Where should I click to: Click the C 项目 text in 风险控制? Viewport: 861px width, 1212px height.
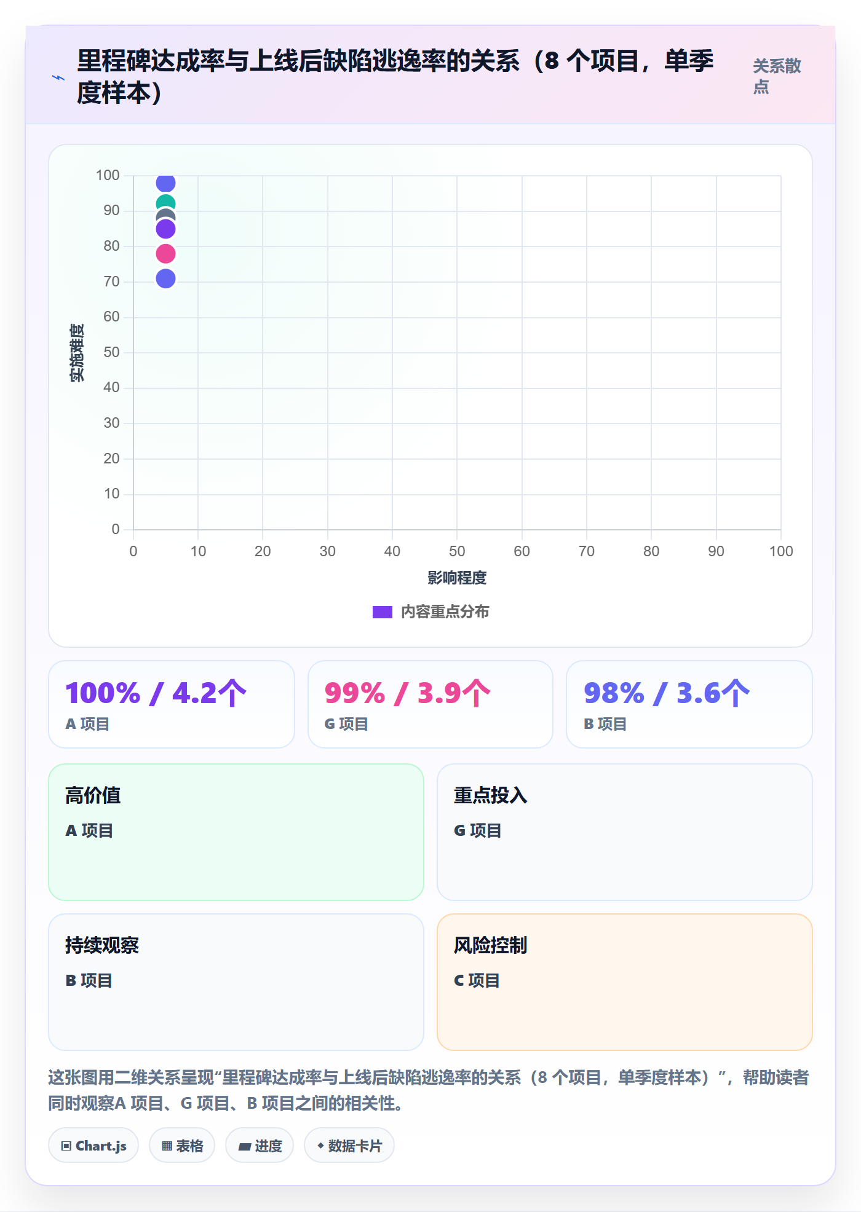click(477, 980)
